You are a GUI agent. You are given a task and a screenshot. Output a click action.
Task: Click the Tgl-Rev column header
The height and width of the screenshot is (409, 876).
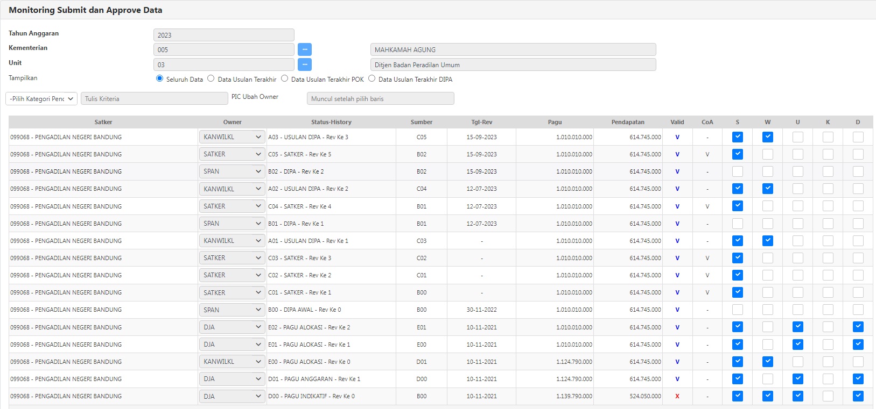pos(481,122)
